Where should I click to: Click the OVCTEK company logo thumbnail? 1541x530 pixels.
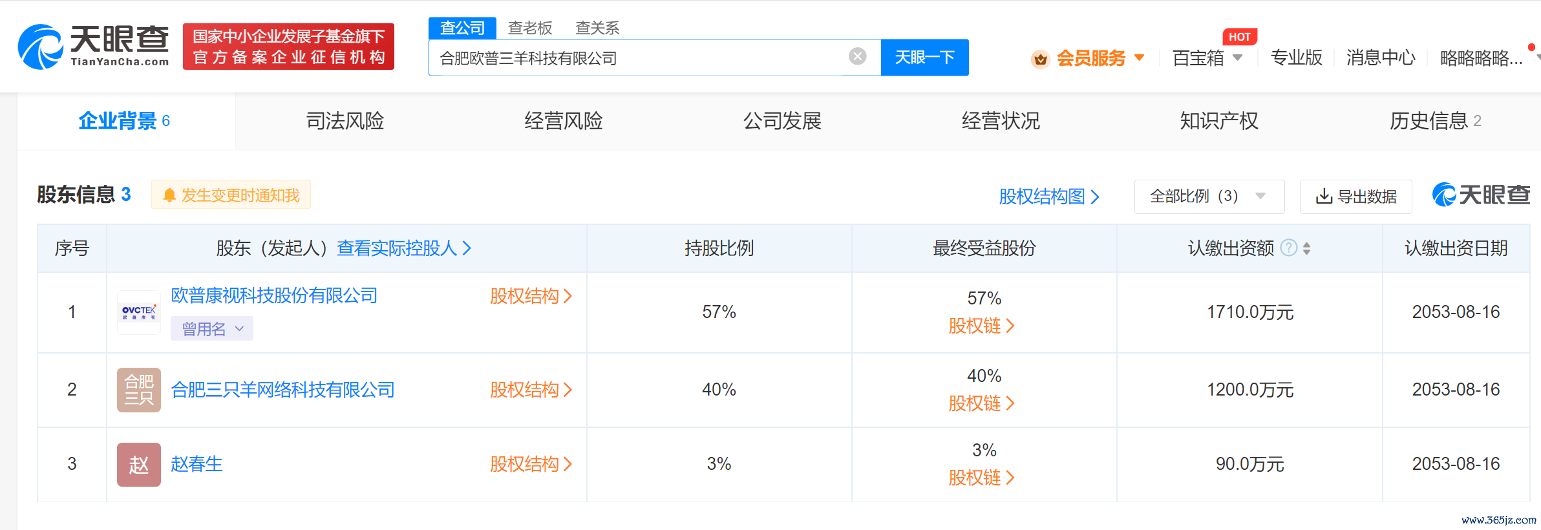point(139,312)
